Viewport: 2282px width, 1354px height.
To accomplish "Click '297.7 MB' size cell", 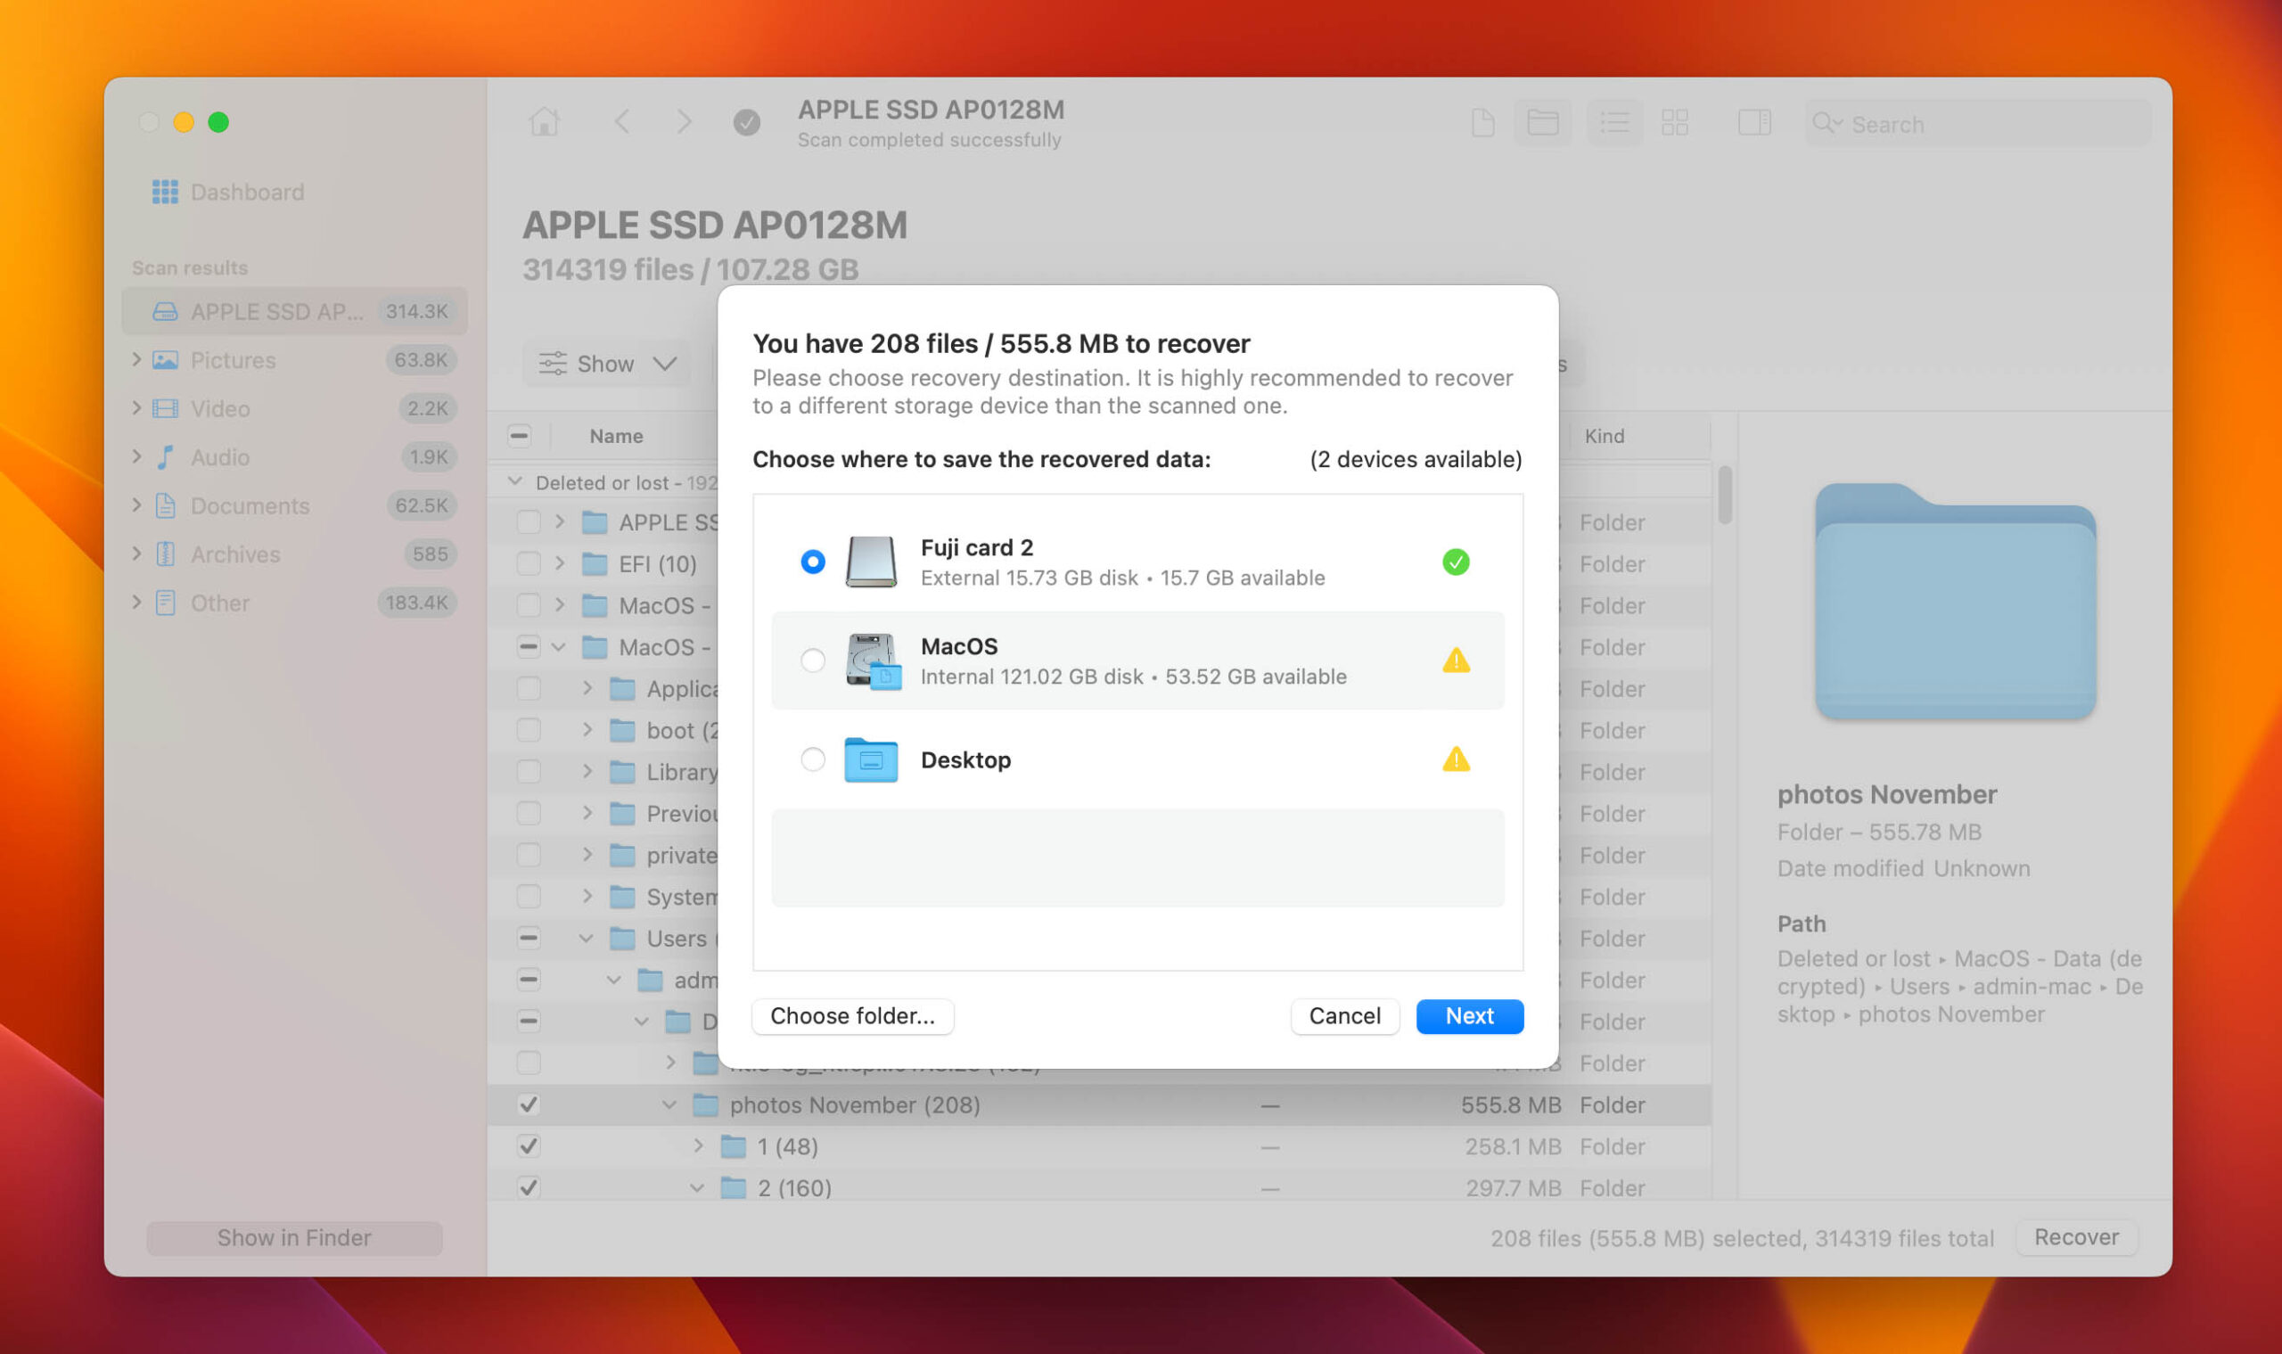I will pyautogui.click(x=1513, y=1187).
